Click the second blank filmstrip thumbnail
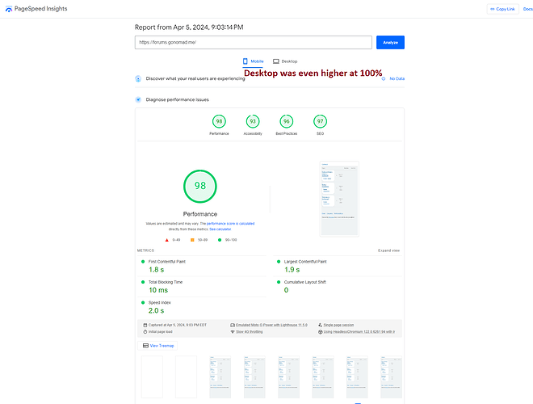The image size is (533, 404). pyautogui.click(x=186, y=377)
